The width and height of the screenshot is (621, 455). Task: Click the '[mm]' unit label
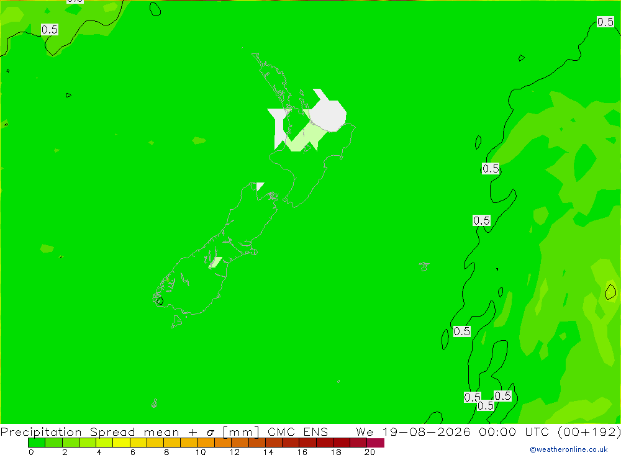coord(241,431)
